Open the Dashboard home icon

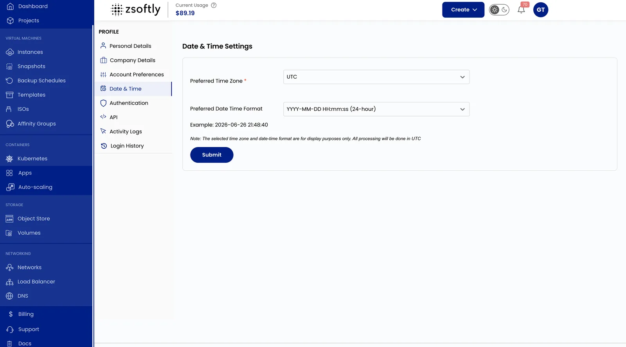pyautogui.click(x=10, y=6)
